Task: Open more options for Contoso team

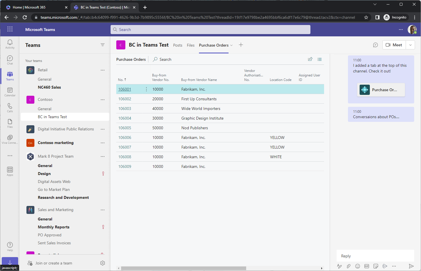Action: click(x=103, y=100)
